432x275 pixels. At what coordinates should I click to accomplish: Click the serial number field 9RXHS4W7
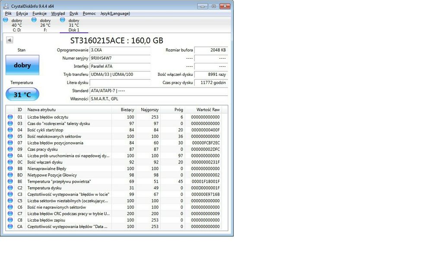click(x=120, y=58)
